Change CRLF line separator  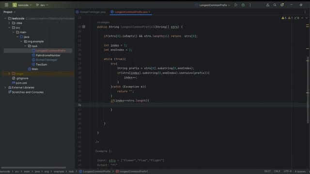(277, 171)
